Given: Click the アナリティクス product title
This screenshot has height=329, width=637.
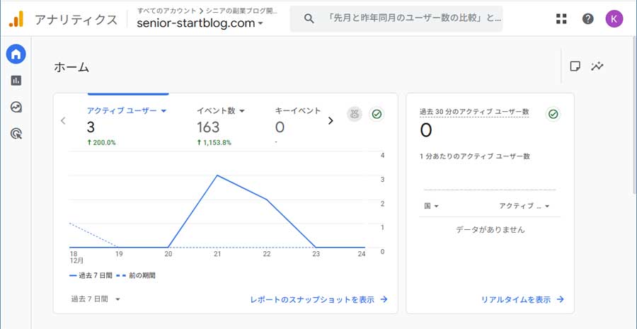Looking at the screenshot, I should click(x=76, y=20).
